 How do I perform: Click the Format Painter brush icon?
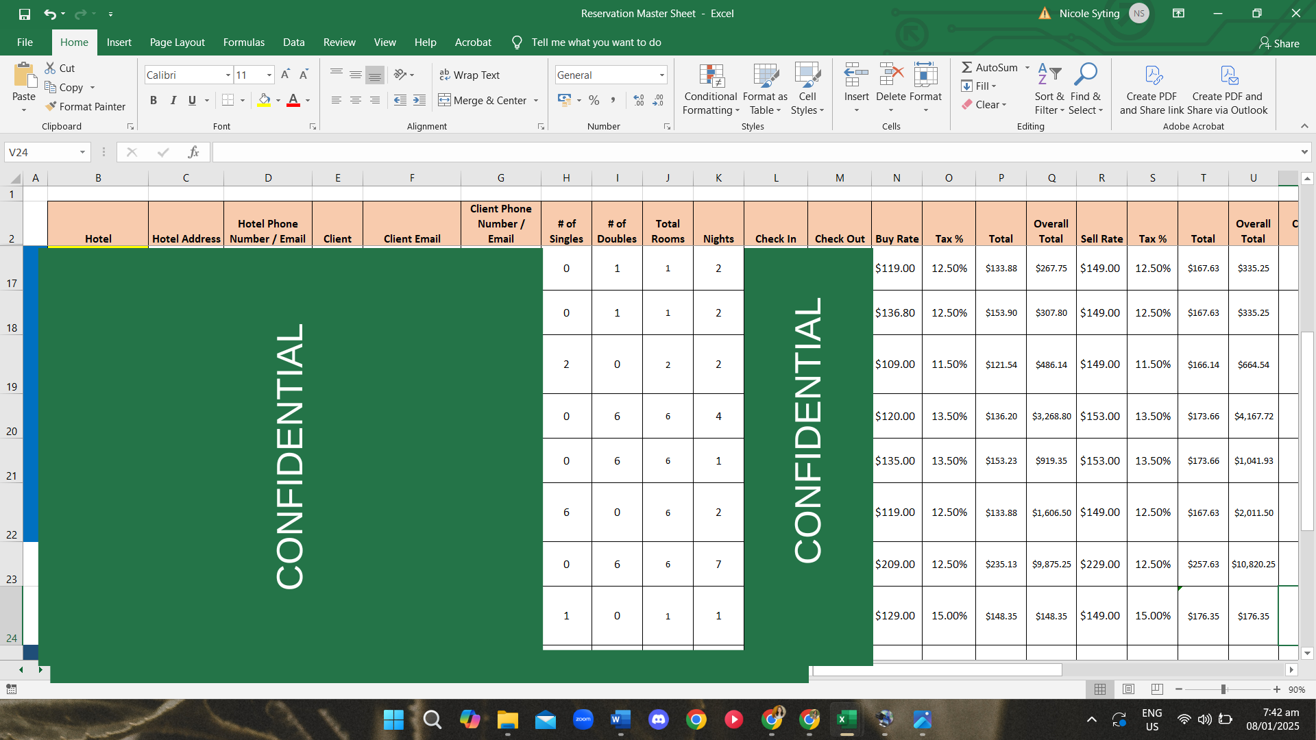point(51,106)
